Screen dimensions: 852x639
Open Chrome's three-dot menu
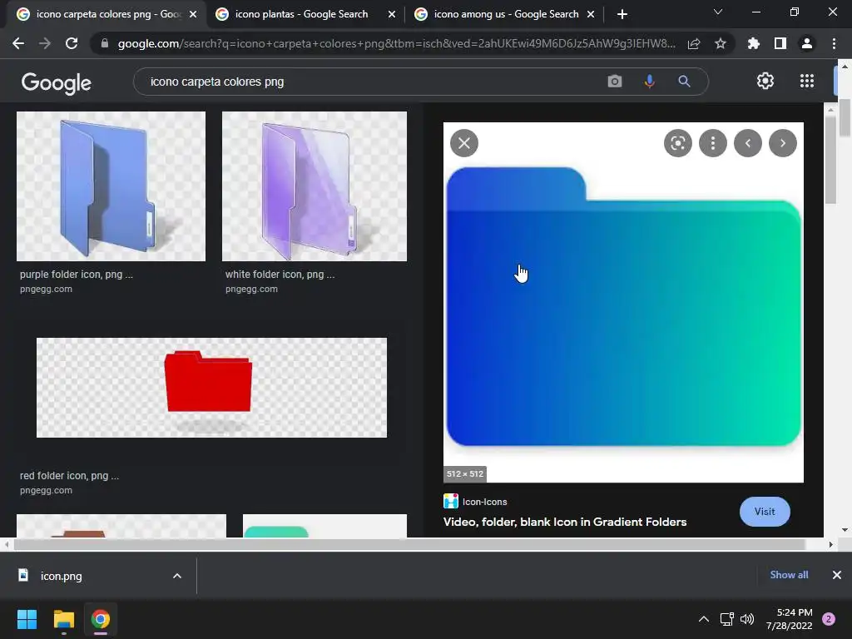(x=834, y=43)
